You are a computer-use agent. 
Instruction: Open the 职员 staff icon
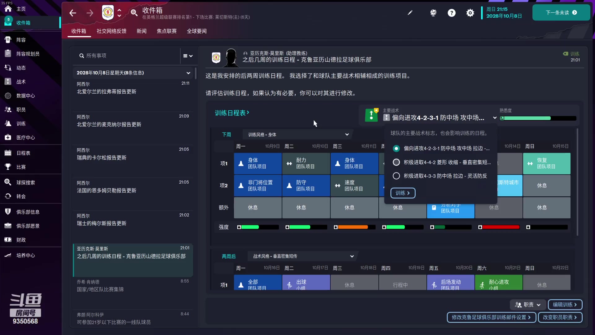8,109
